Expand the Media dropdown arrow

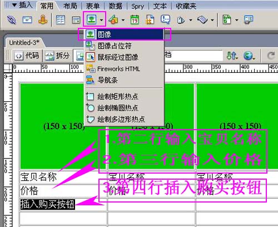pos(123,20)
